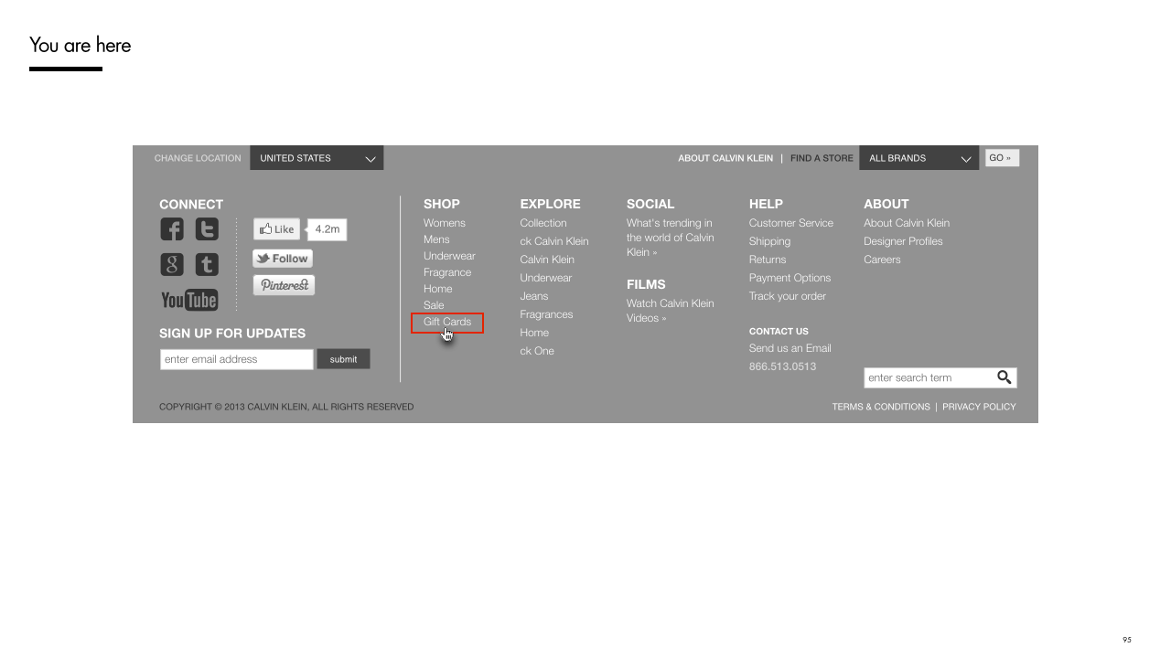Image resolution: width=1171 pixels, height=658 pixels.
Task: Open Send us an Email link
Action: [790, 348]
